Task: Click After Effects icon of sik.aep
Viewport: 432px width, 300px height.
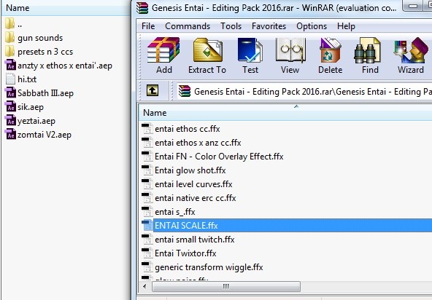Action: (10, 106)
